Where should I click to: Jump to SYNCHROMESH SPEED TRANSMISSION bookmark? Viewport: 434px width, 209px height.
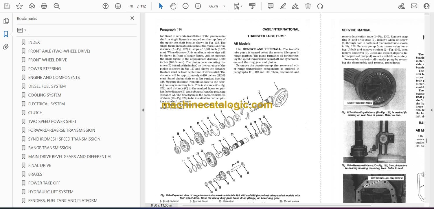tap(64, 139)
